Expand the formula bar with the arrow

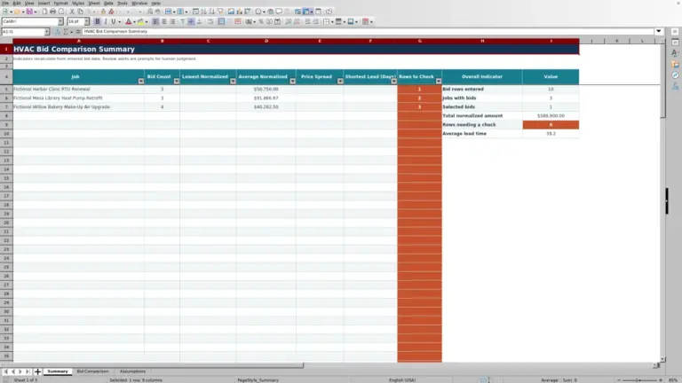(659, 31)
